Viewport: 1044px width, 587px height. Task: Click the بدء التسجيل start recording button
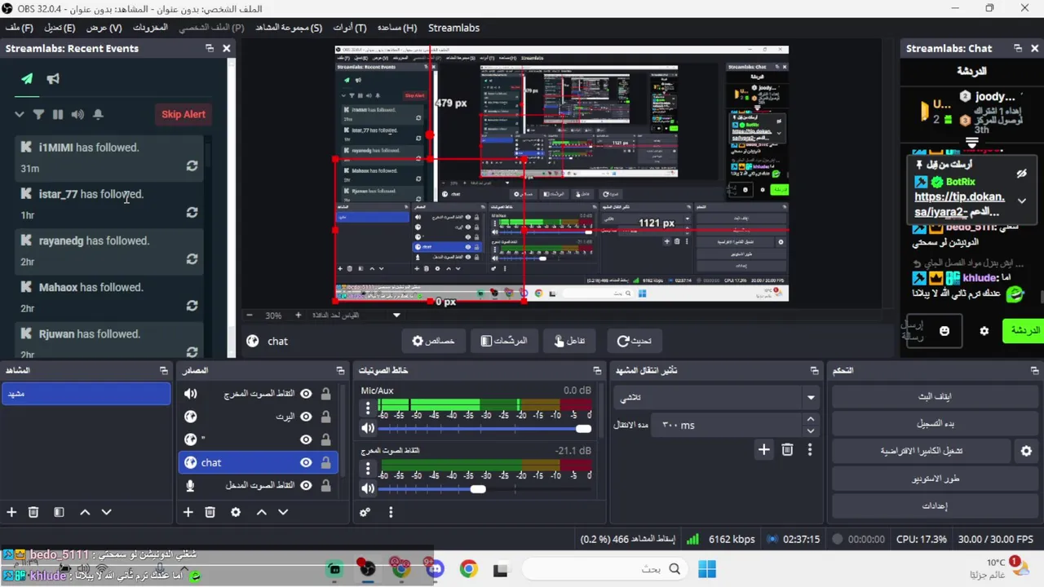935,424
